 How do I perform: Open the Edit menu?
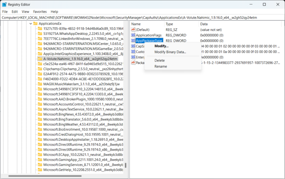[x=15, y=12]
